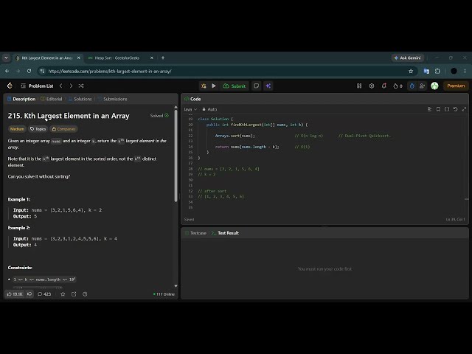The height and width of the screenshot is (354, 472).
Task: Expand the code editor to fullscreen
Action: [x=464, y=109]
